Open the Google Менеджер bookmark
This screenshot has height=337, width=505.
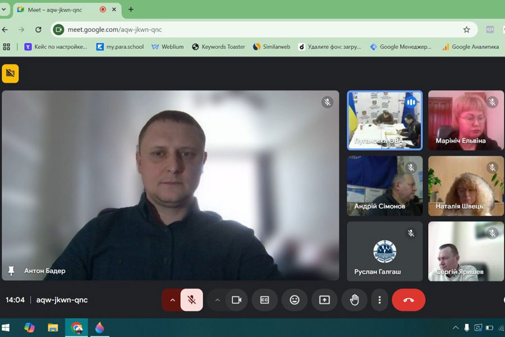point(401,47)
